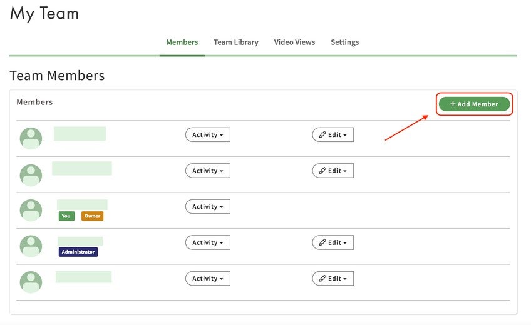Click the green You badge
Image resolution: width=531 pixels, height=325 pixels.
coord(66,216)
